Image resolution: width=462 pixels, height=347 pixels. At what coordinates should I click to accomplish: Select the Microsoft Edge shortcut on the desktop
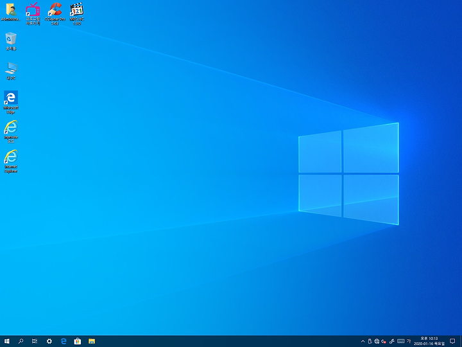pyautogui.click(x=11, y=102)
